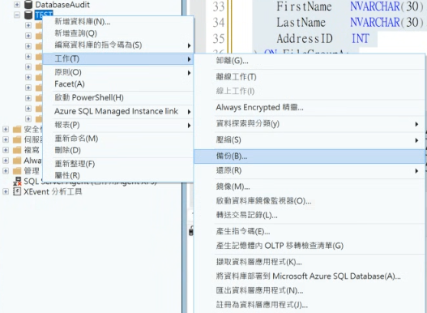The height and width of the screenshot is (313, 427).
Task: Launch the Always Encrypted 精靈...
Action: point(310,107)
